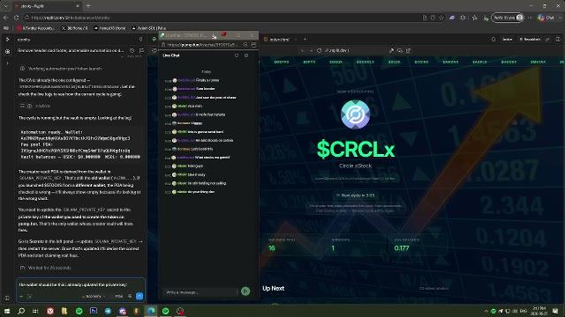Screen dimensions: 565x317
Task: Click the Invite button in Replit header
Action: [507, 39]
